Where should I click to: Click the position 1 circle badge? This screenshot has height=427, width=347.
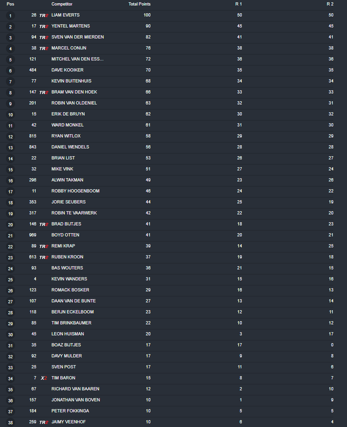point(11,16)
